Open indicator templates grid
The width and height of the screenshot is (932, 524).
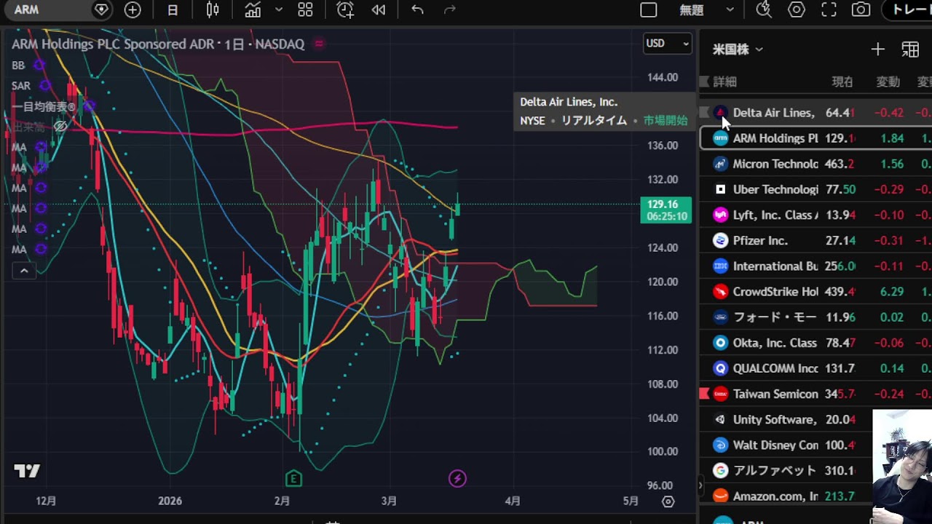(x=305, y=10)
